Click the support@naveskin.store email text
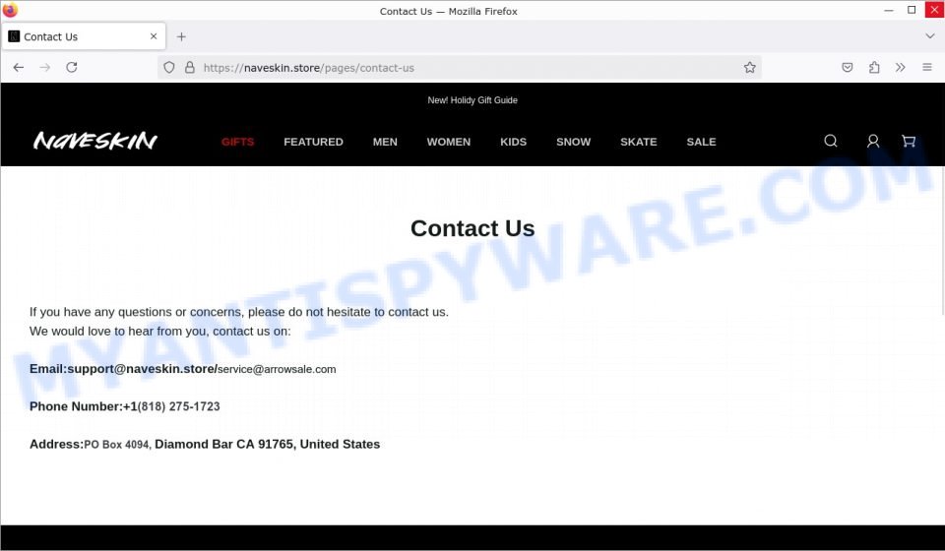The width and height of the screenshot is (945, 551). (141, 369)
